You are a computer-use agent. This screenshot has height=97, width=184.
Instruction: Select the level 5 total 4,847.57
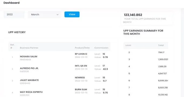(x=162, y=74)
